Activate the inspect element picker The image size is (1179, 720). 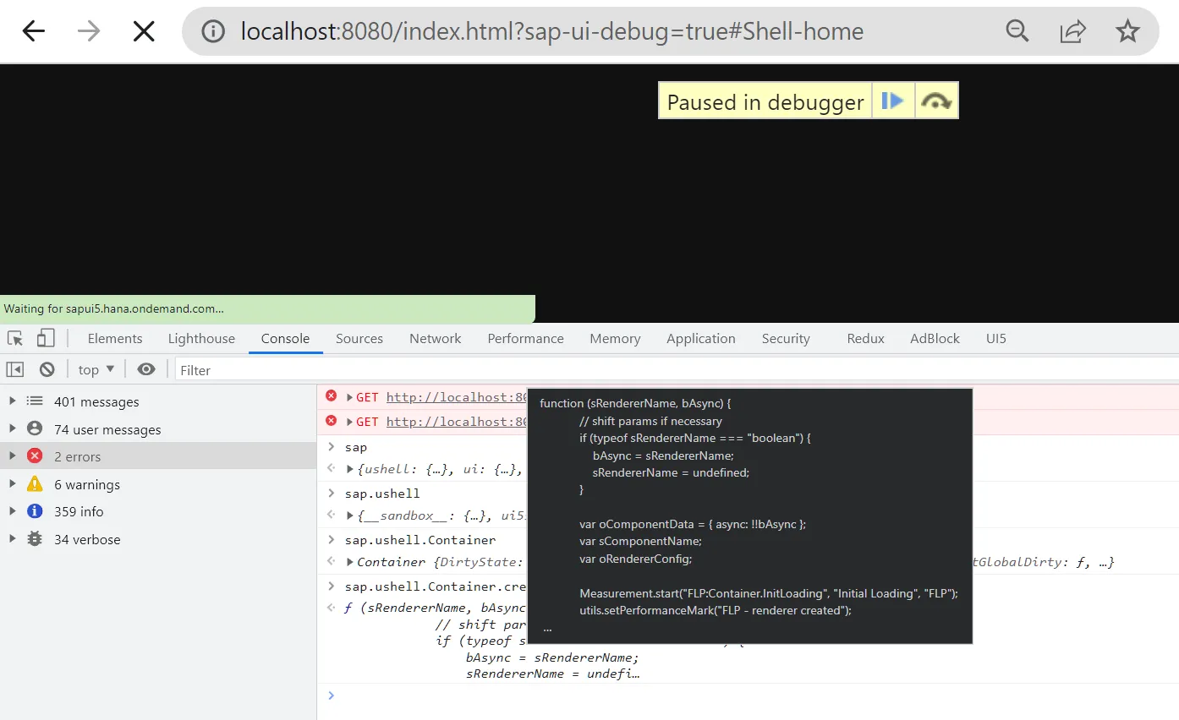(x=15, y=339)
